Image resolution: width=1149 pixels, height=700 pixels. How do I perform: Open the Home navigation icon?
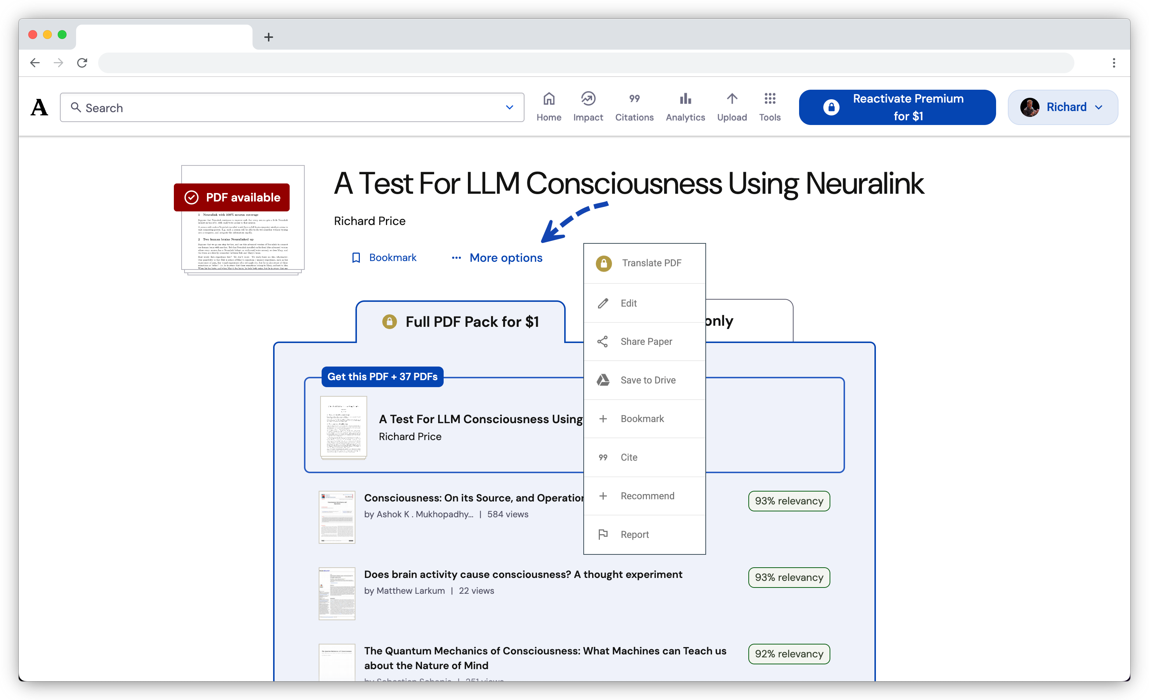549,99
